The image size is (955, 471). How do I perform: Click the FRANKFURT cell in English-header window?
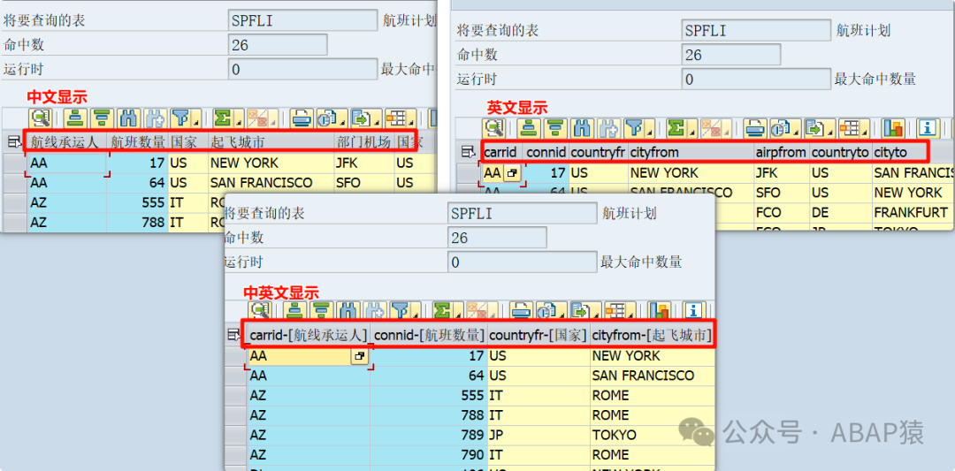(x=913, y=212)
